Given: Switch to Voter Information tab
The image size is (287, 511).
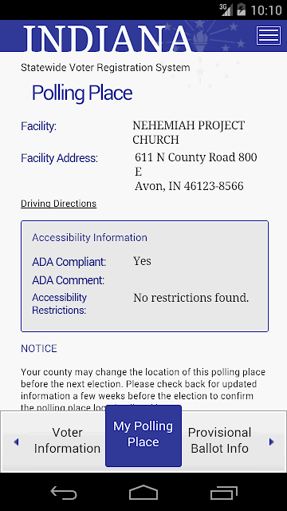Looking at the screenshot, I should coord(67,440).
